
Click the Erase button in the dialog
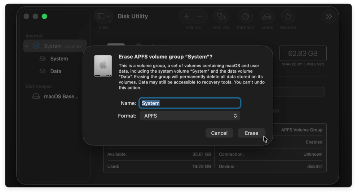(x=251, y=133)
